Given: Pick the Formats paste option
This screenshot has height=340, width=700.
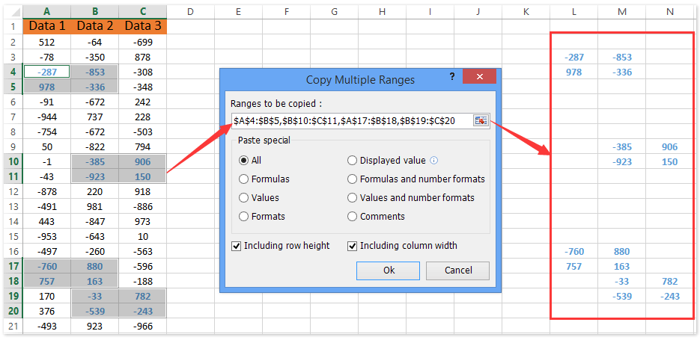Looking at the screenshot, I should [x=244, y=217].
